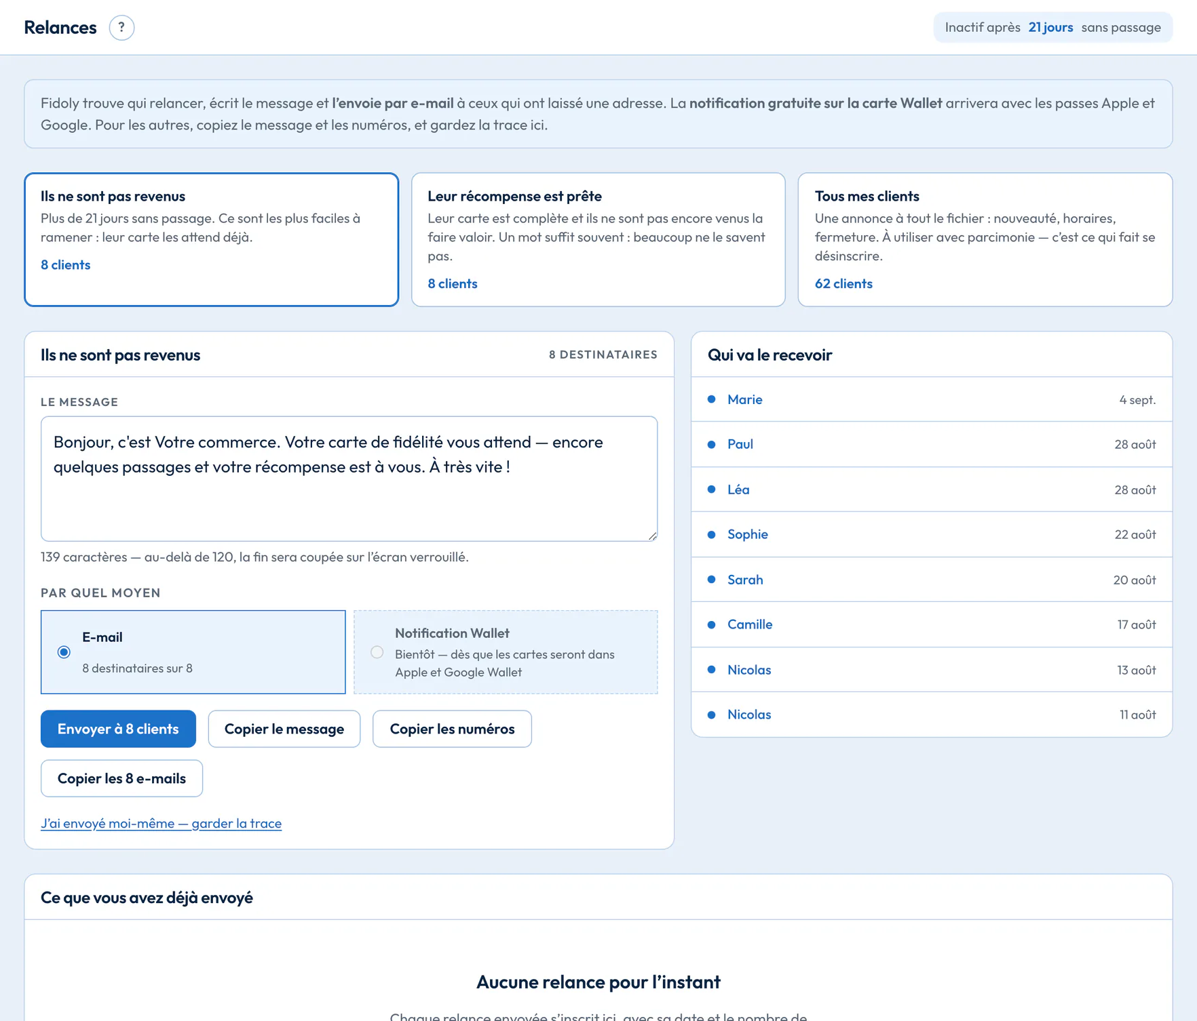
Task: Click the '17 août' date for Camille
Action: 1137,624
